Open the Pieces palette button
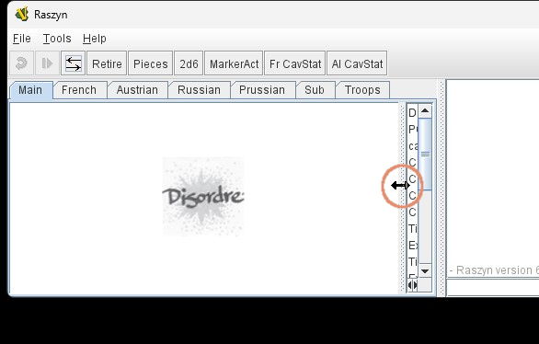 (x=151, y=63)
